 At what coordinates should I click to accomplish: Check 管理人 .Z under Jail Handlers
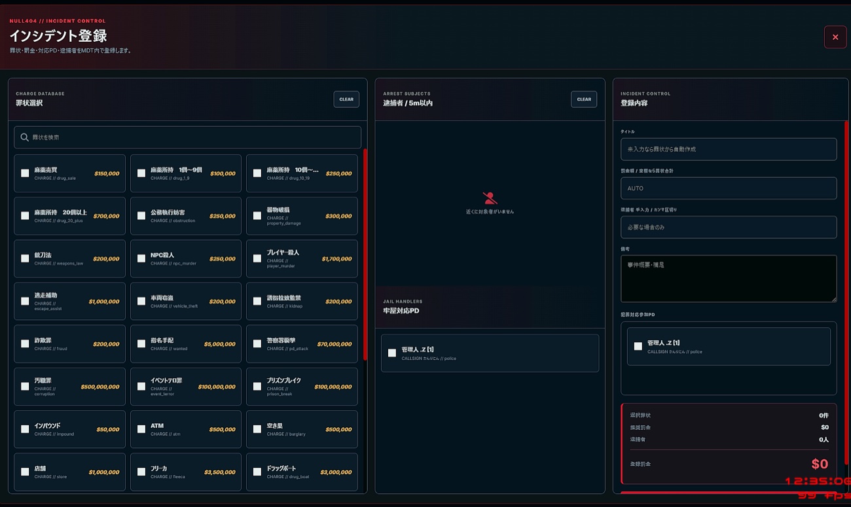coord(392,353)
